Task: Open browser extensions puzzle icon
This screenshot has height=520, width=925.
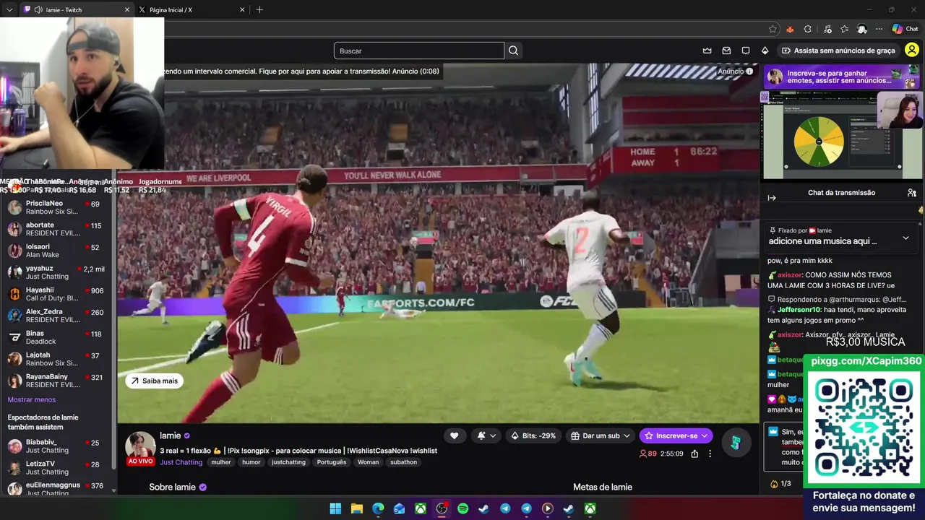Action: [x=807, y=29]
